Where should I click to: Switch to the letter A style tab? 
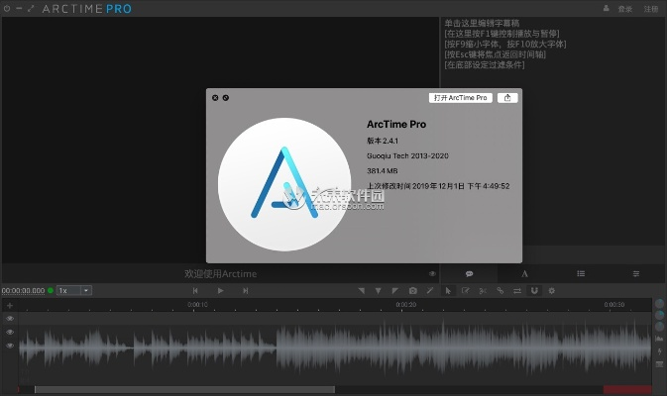[525, 274]
